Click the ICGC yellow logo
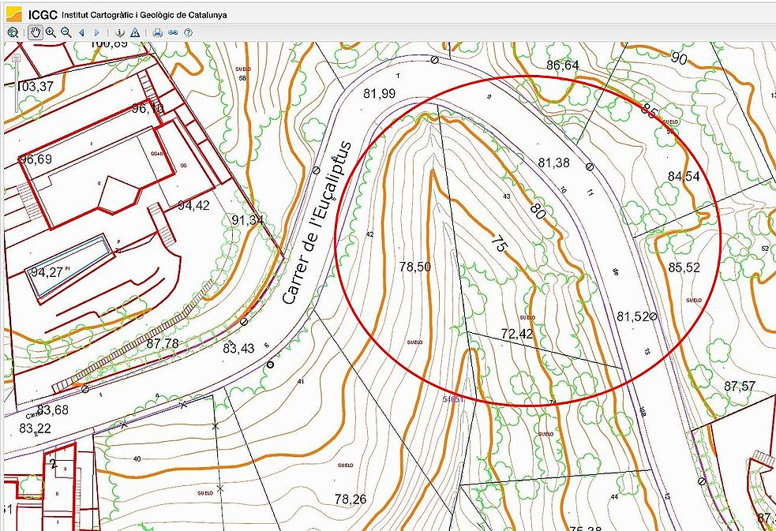This screenshot has height=531, width=776. (14, 14)
